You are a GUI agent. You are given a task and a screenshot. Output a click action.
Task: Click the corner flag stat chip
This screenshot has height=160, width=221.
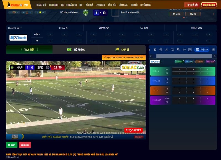click(27, 13)
